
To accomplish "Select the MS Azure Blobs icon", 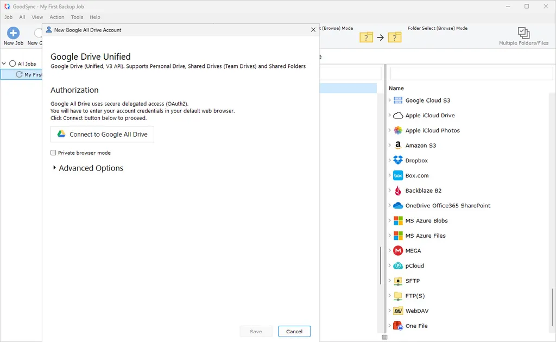I will 398,220.
